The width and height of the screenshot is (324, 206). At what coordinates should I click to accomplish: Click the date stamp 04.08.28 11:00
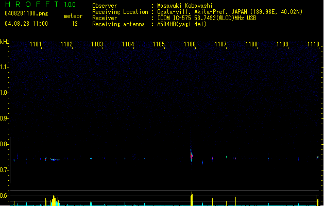coord(26,24)
